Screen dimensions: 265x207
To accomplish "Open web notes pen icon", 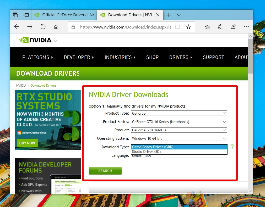I will (x=220, y=27).
